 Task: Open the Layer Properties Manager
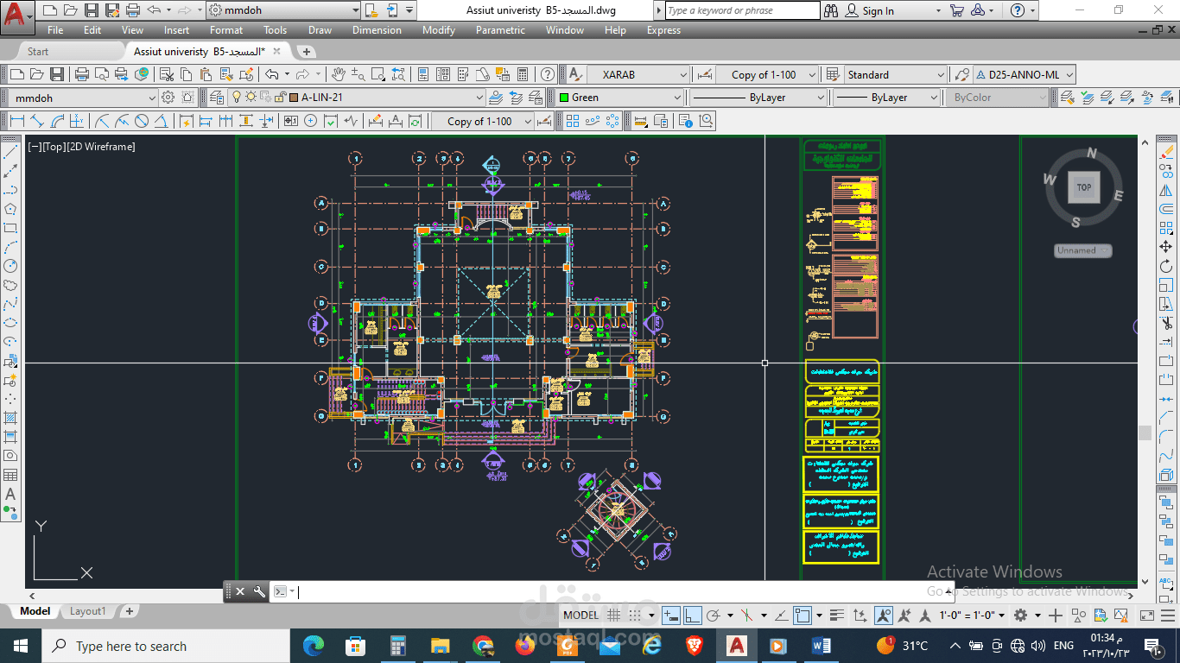click(216, 98)
